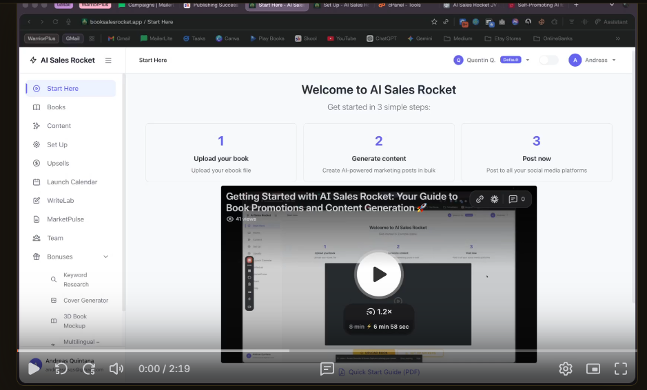The height and width of the screenshot is (390, 647).
Task: Open Launch Calendar in the sidebar
Action: pyautogui.click(x=70, y=182)
